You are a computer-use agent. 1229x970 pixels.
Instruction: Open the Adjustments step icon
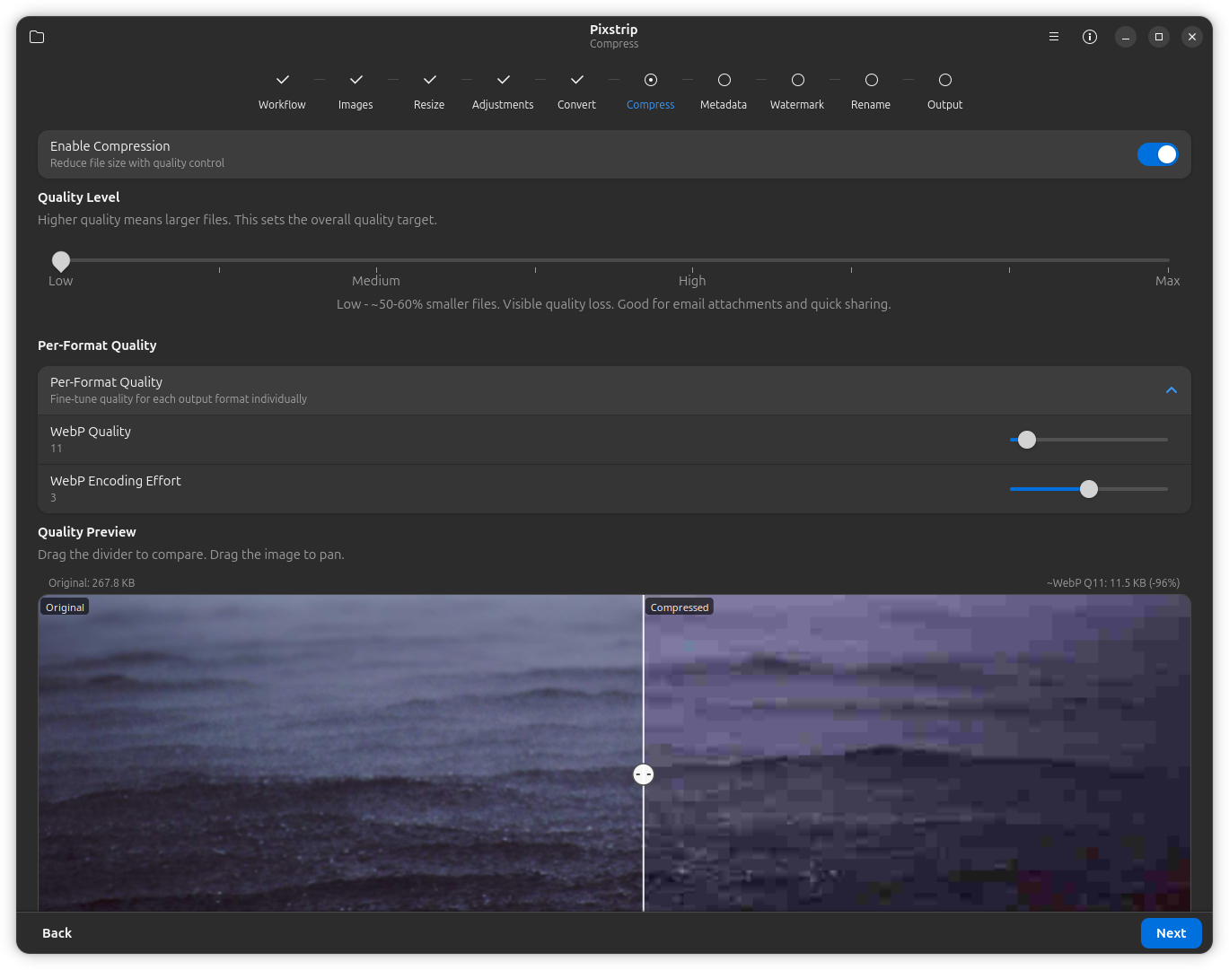coord(503,80)
